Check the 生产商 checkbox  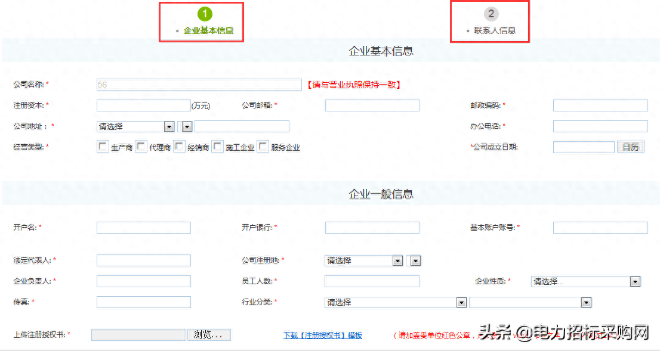click(103, 147)
